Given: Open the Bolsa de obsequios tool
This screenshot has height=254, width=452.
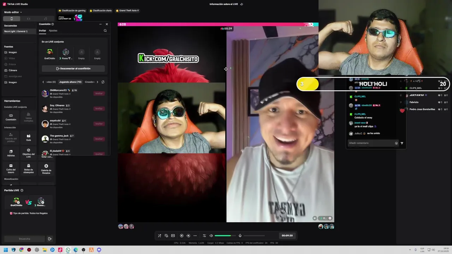Looking at the screenshot, I should pyautogui.click(x=29, y=169).
